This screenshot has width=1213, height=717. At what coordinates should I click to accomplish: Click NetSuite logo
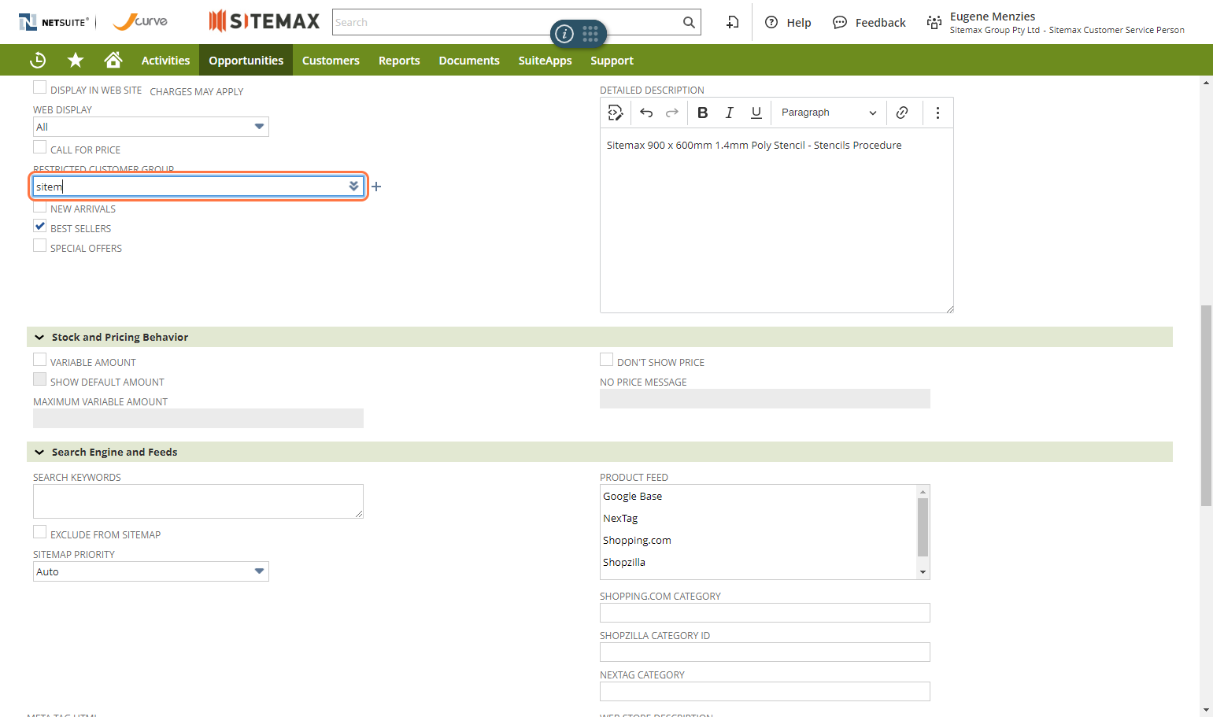tap(54, 22)
